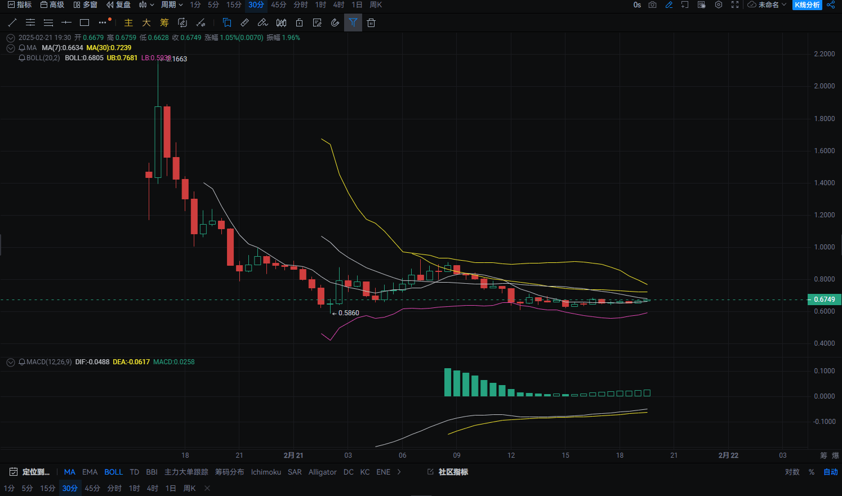842x496 pixels.
Task: Click the blue pencil drawing icon
Action: [x=669, y=5]
